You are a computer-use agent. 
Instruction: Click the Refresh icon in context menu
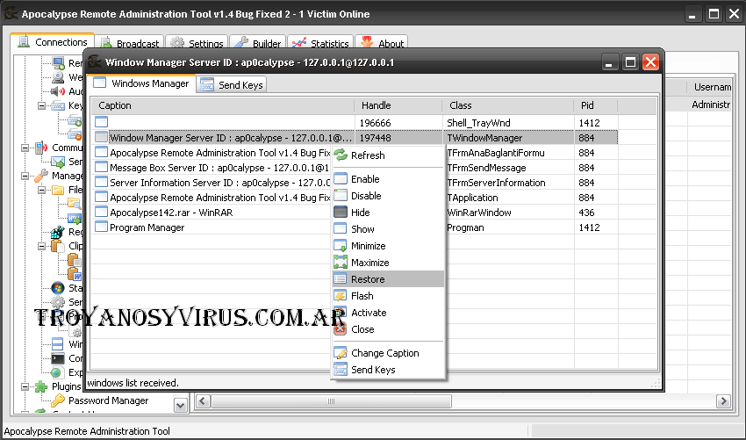[341, 155]
